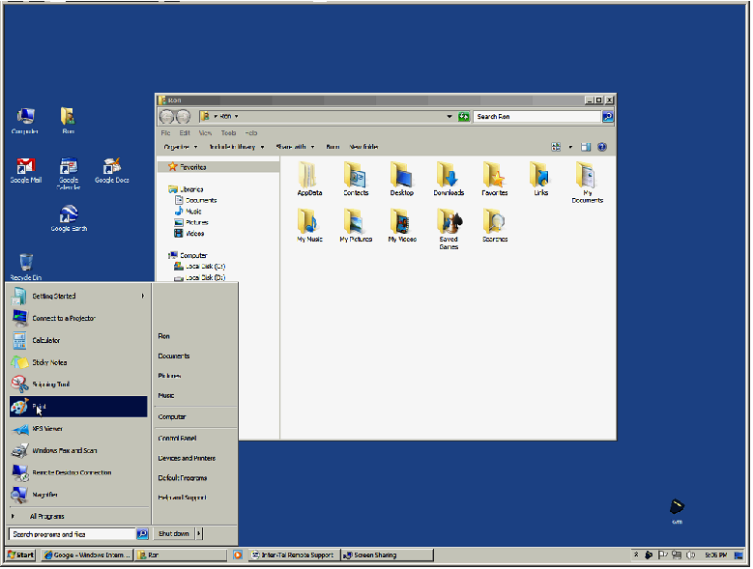Click the New folder button

(363, 147)
